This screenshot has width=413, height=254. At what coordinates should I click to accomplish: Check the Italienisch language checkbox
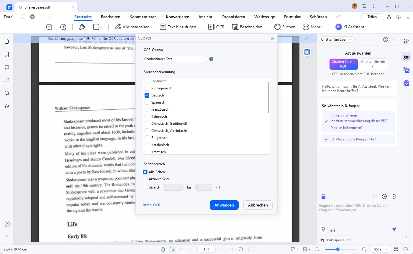tap(147, 117)
